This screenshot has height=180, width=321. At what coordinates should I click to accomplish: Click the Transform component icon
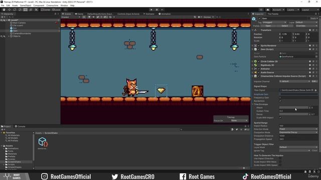pos(255,30)
